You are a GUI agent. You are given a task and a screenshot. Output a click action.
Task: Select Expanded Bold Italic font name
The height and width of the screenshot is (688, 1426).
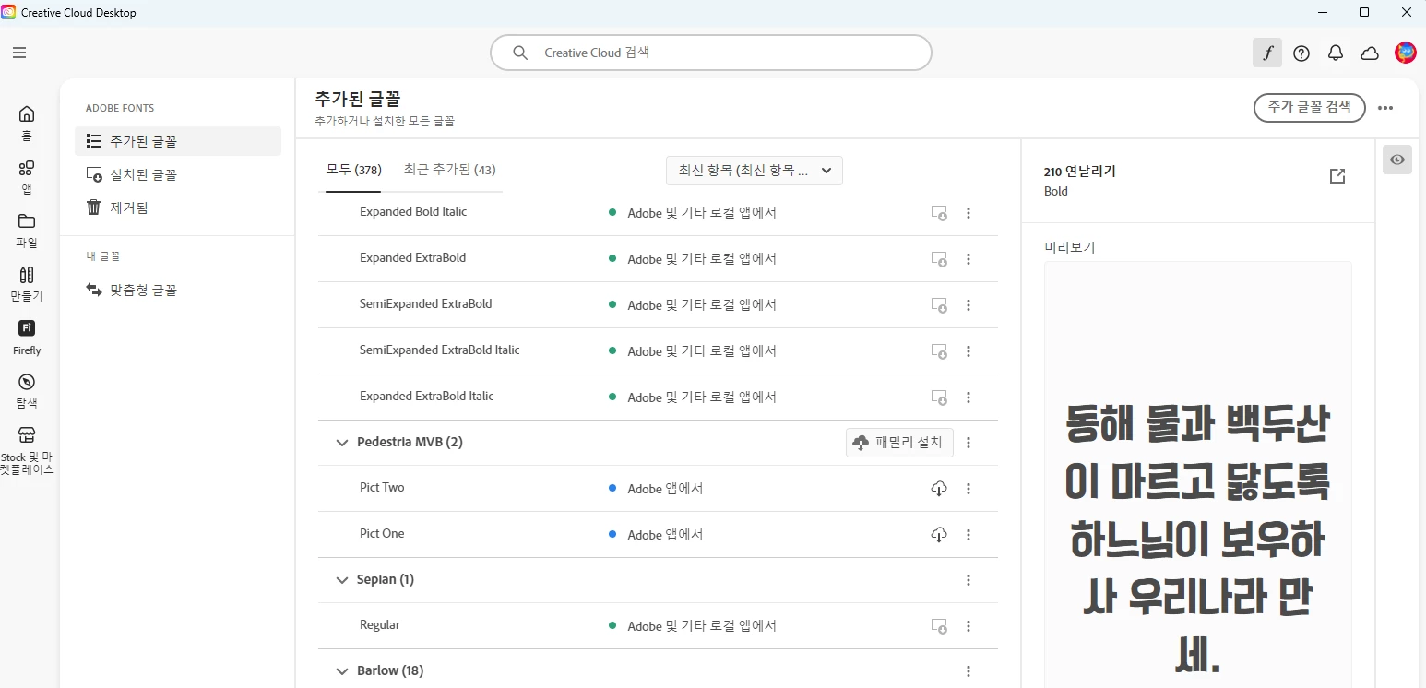point(413,211)
